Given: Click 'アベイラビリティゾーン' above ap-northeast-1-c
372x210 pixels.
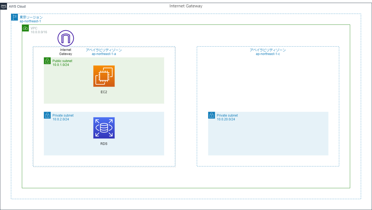Looking at the screenshot, I should pos(268,50).
